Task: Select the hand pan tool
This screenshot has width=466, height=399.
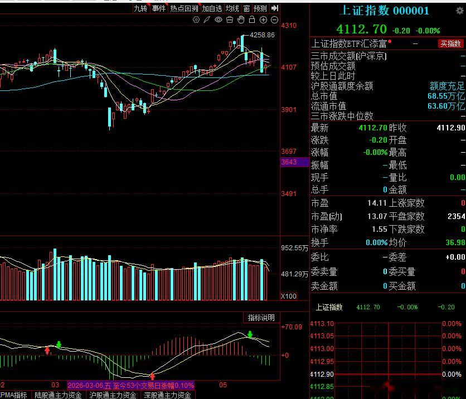Action: pos(241,20)
